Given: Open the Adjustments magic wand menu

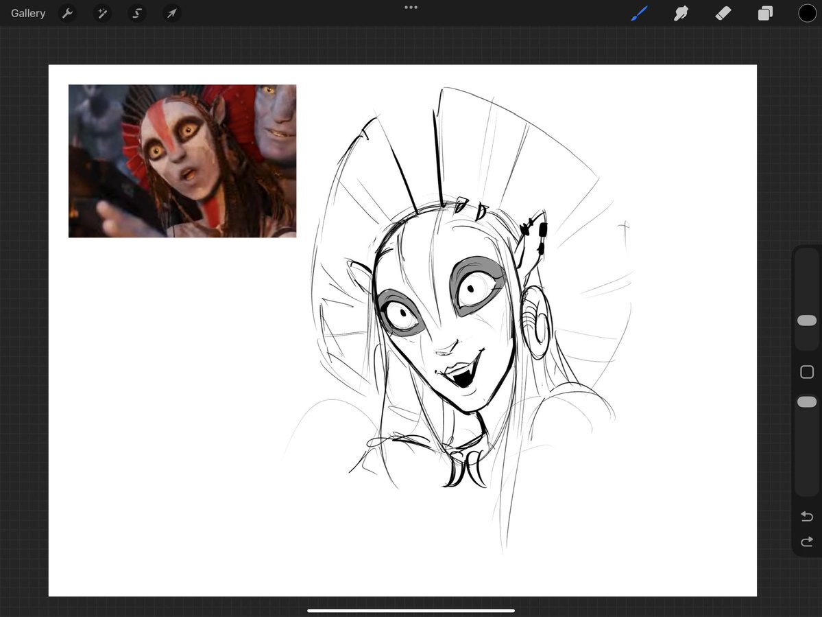Looking at the screenshot, I should click(102, 13).
